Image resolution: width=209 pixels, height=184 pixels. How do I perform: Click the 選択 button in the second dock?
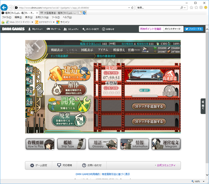click(x=145, y=90)
